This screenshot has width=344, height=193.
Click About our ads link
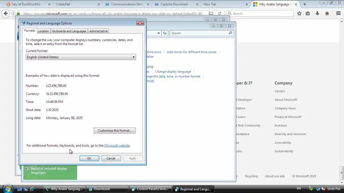275,176
